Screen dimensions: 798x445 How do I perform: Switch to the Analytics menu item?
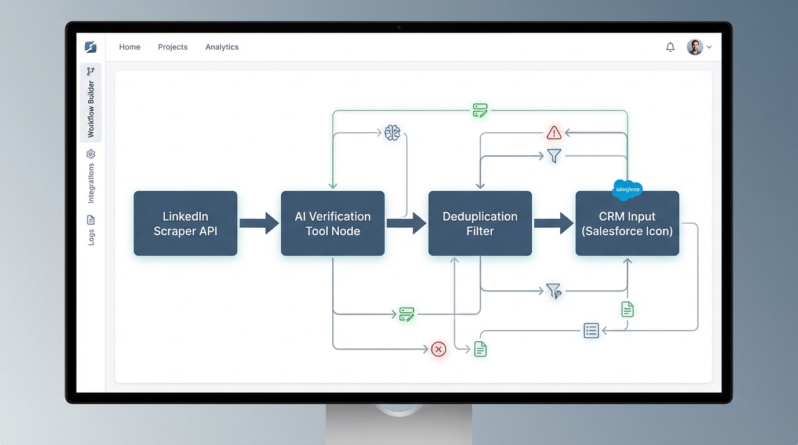point(222,47)
